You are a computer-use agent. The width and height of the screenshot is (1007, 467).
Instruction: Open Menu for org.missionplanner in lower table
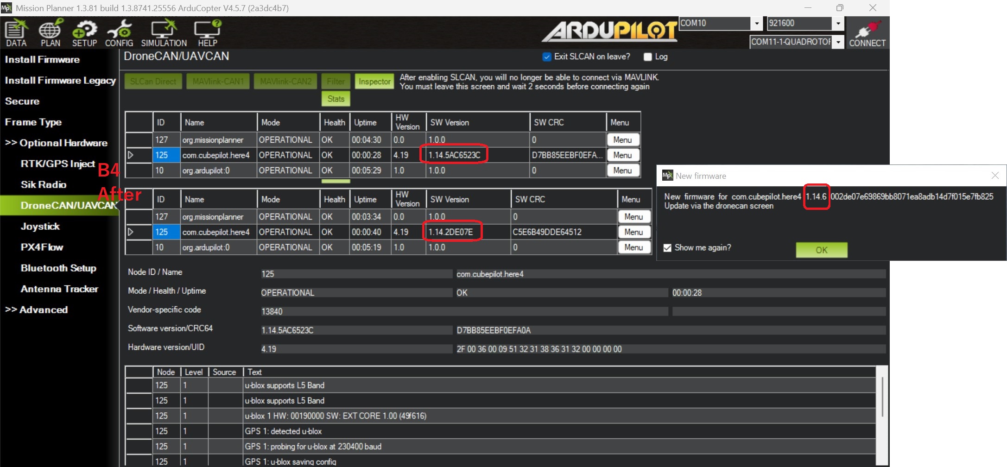(634, 217)
